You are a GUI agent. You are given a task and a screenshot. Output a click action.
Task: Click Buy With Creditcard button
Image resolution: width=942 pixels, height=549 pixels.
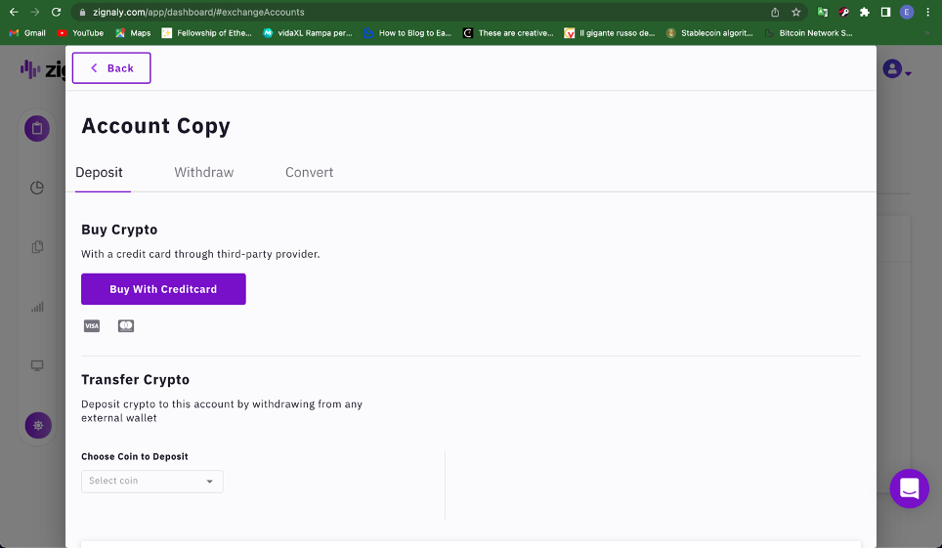pos(163,289)
